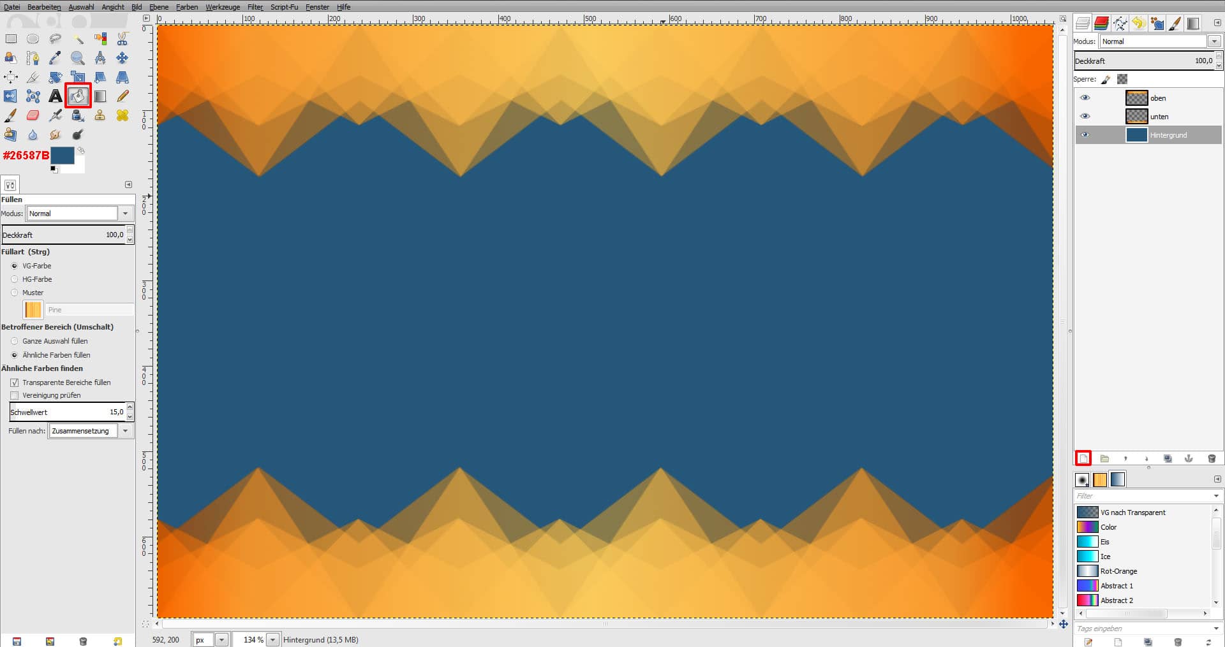The width and height of the screenshot is (1225, 647).
Task: Enable the 'Vereinigung prüfen' checkbox
Action: coord(15,396)
